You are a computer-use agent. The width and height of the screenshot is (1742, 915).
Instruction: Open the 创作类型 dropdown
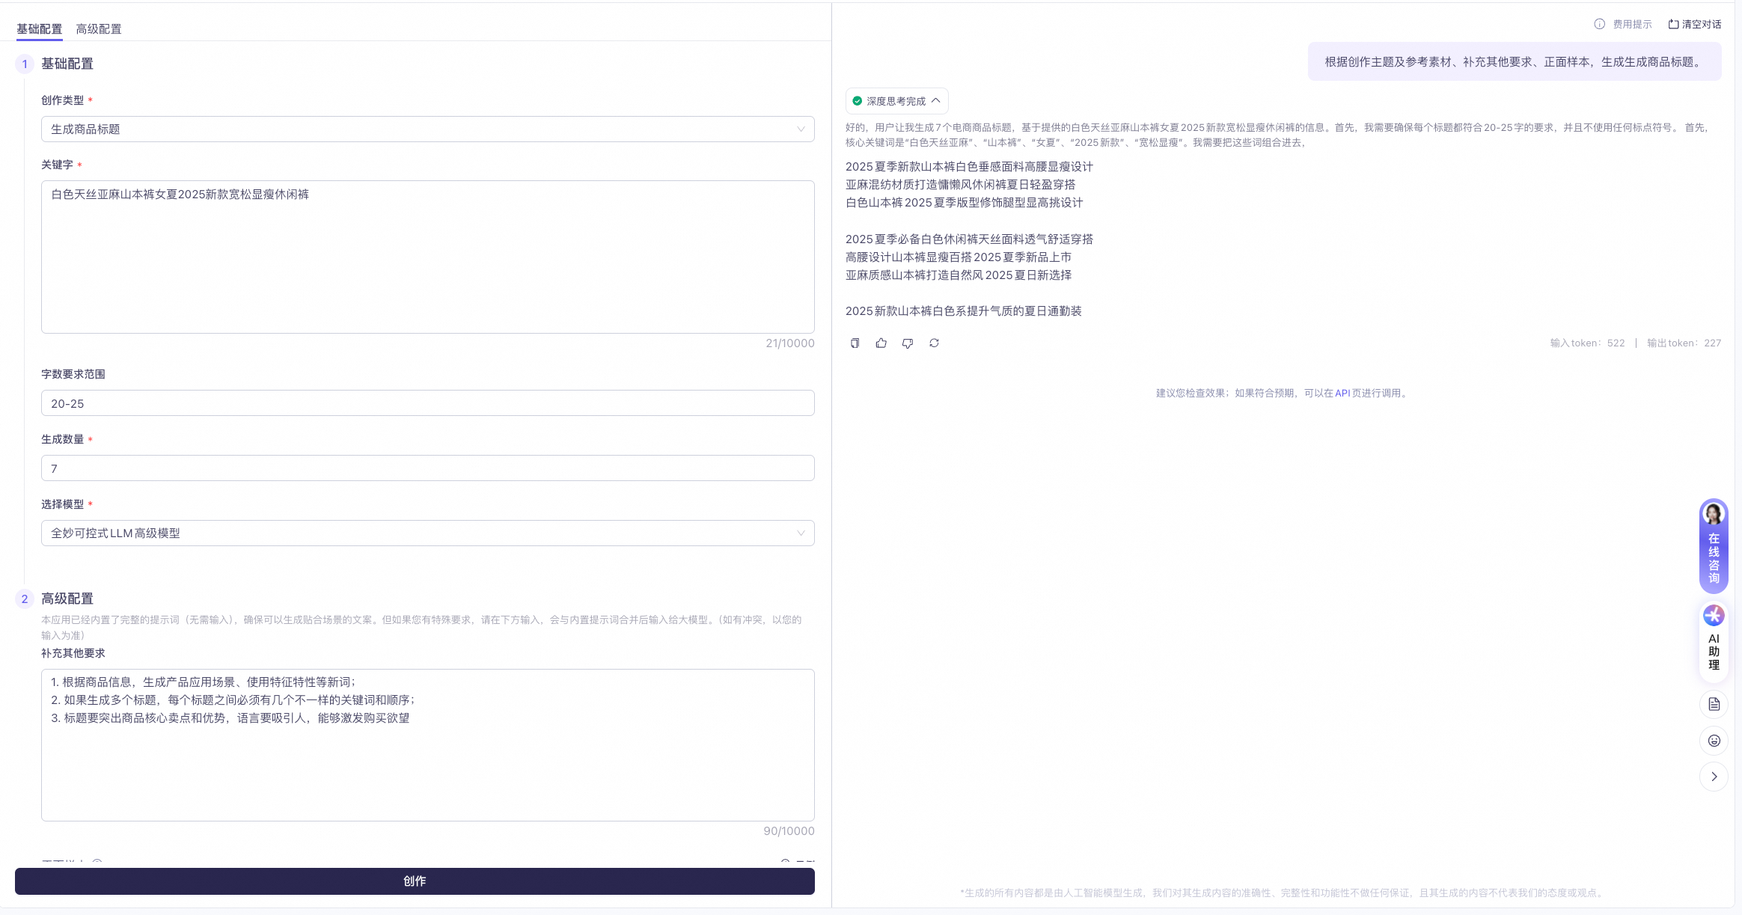(427, 129)
